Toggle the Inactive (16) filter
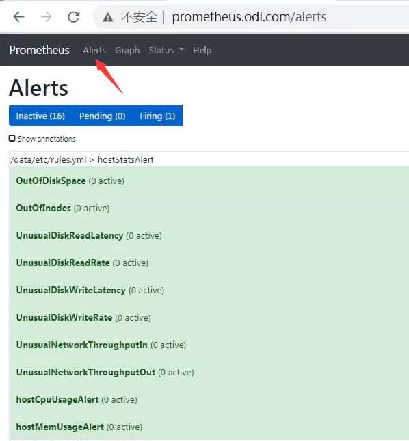Image resolution: width=409 pixels, height=441 pixels. coord(40,116)
